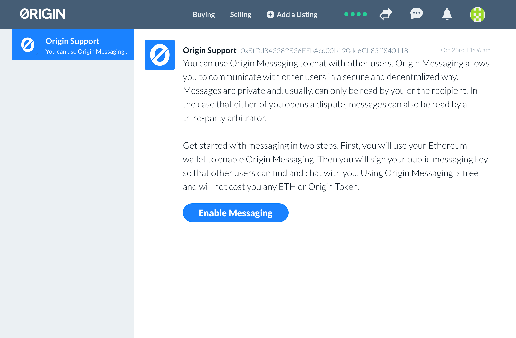Click Add a Listing
516x338 pixels.
297,14
